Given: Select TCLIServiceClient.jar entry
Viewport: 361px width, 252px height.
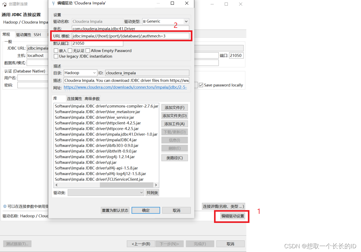Looking at the screenshot, I should [99, 179].
